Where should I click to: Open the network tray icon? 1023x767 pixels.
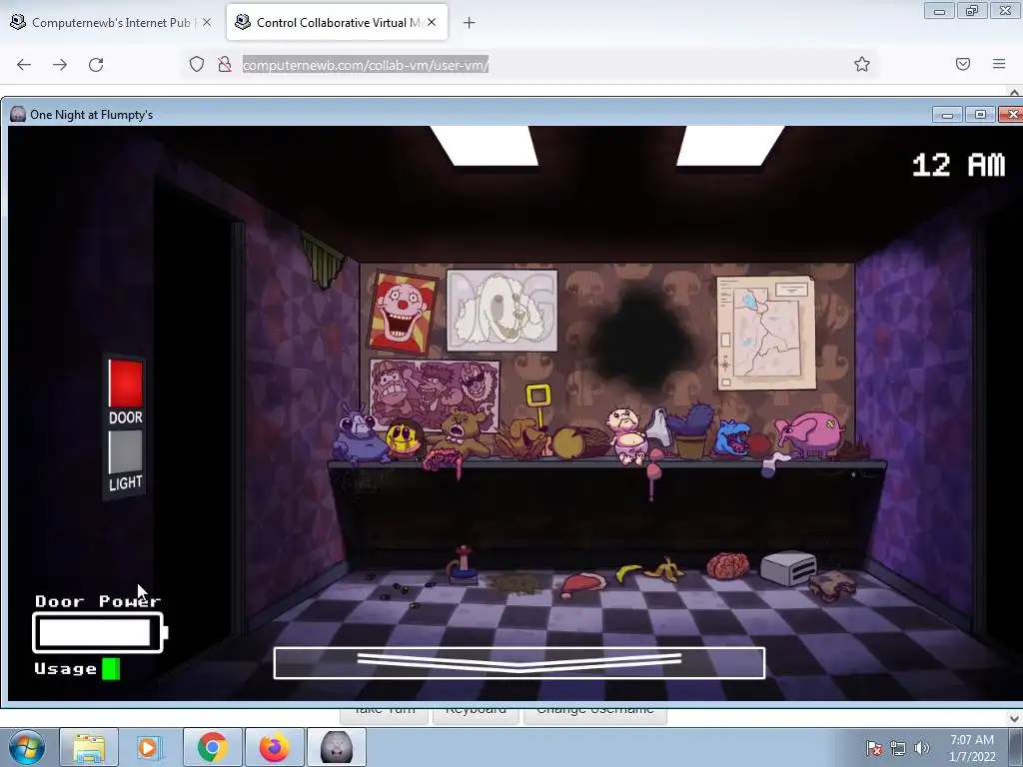click(x=898, y=748)
